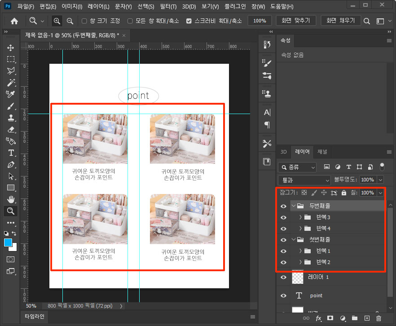The height and width of the screenshot is (326, 396).
Task: Open the Brush Settings panel icon
Action: pyautogui.click(x=267, y=63)
